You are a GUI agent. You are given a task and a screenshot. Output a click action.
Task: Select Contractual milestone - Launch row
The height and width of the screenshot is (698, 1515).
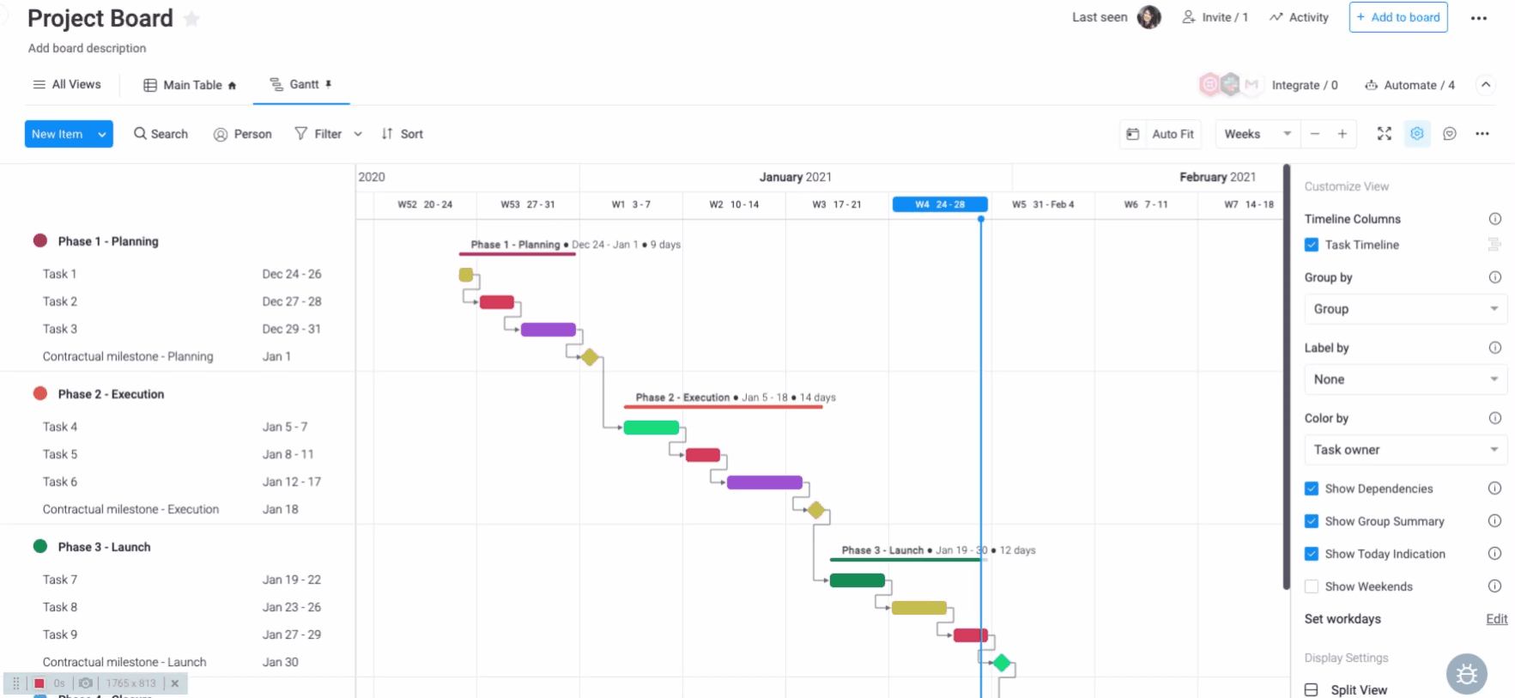tap(178, 662)
